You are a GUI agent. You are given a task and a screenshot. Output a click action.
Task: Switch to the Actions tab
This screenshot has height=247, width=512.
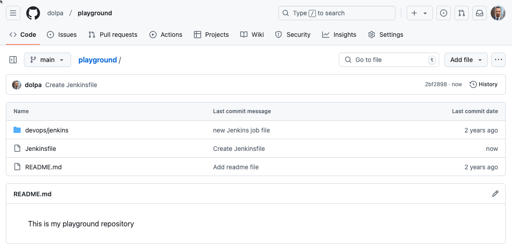166,35
